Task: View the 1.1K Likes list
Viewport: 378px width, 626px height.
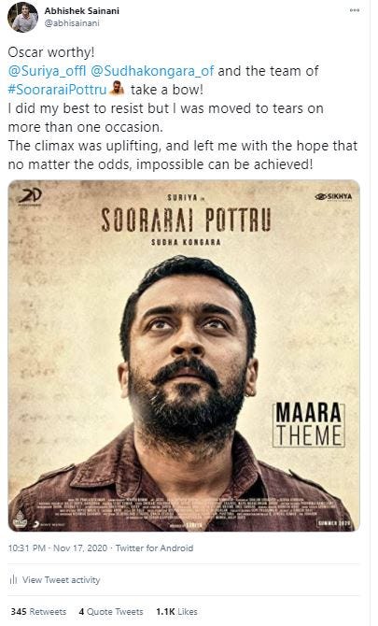Action: 176,612
